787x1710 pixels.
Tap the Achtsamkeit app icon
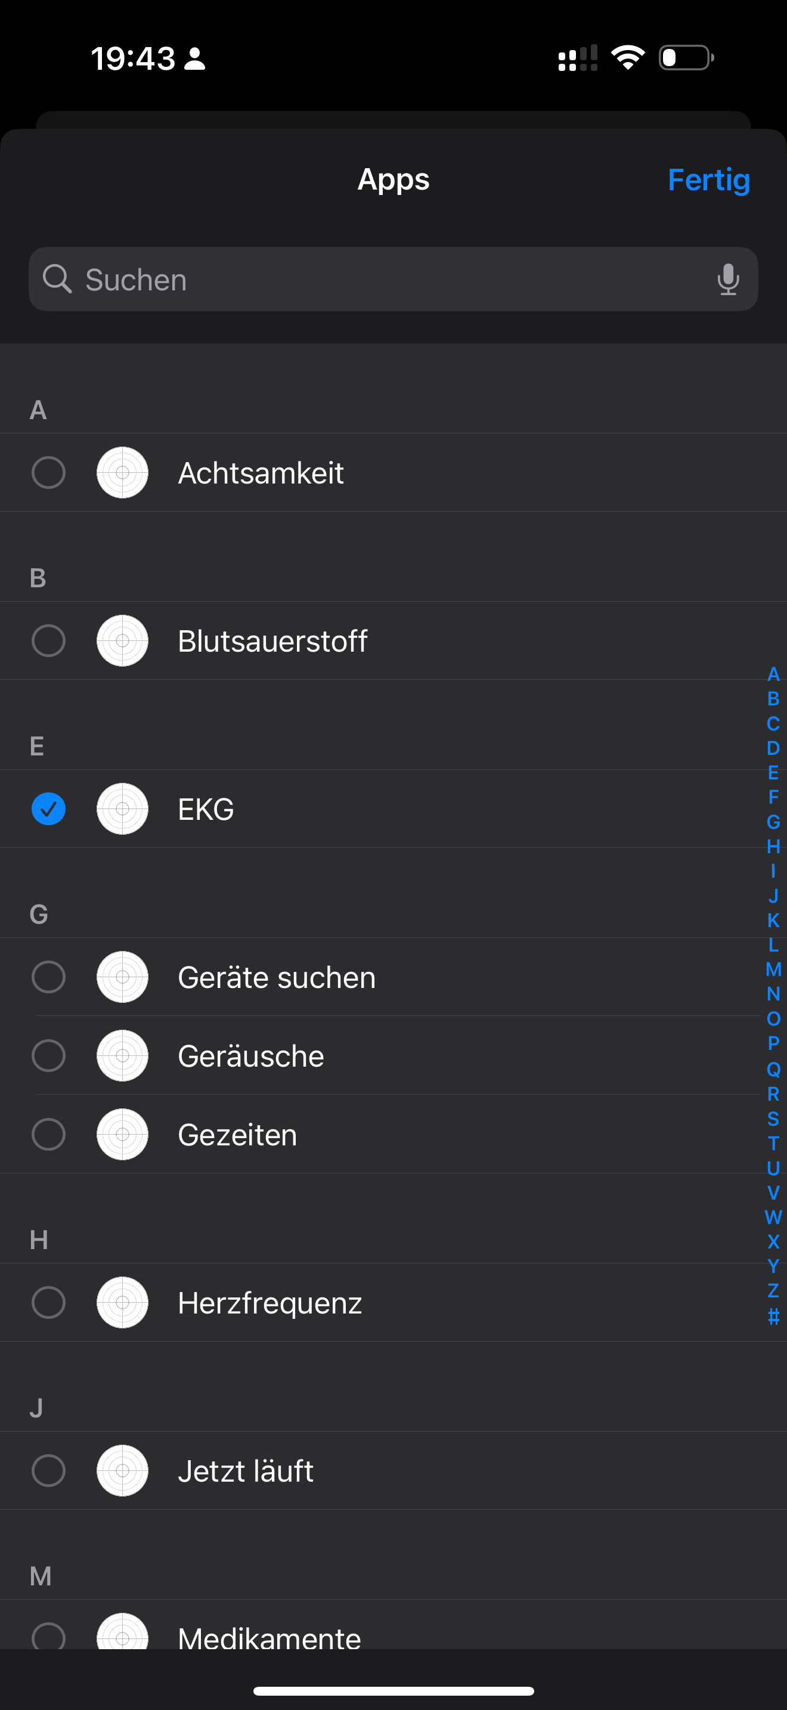coord(122,473)
